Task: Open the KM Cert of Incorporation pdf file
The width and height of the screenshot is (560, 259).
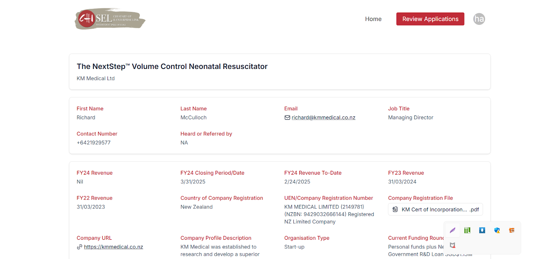Action: click(x=435, y=209)
